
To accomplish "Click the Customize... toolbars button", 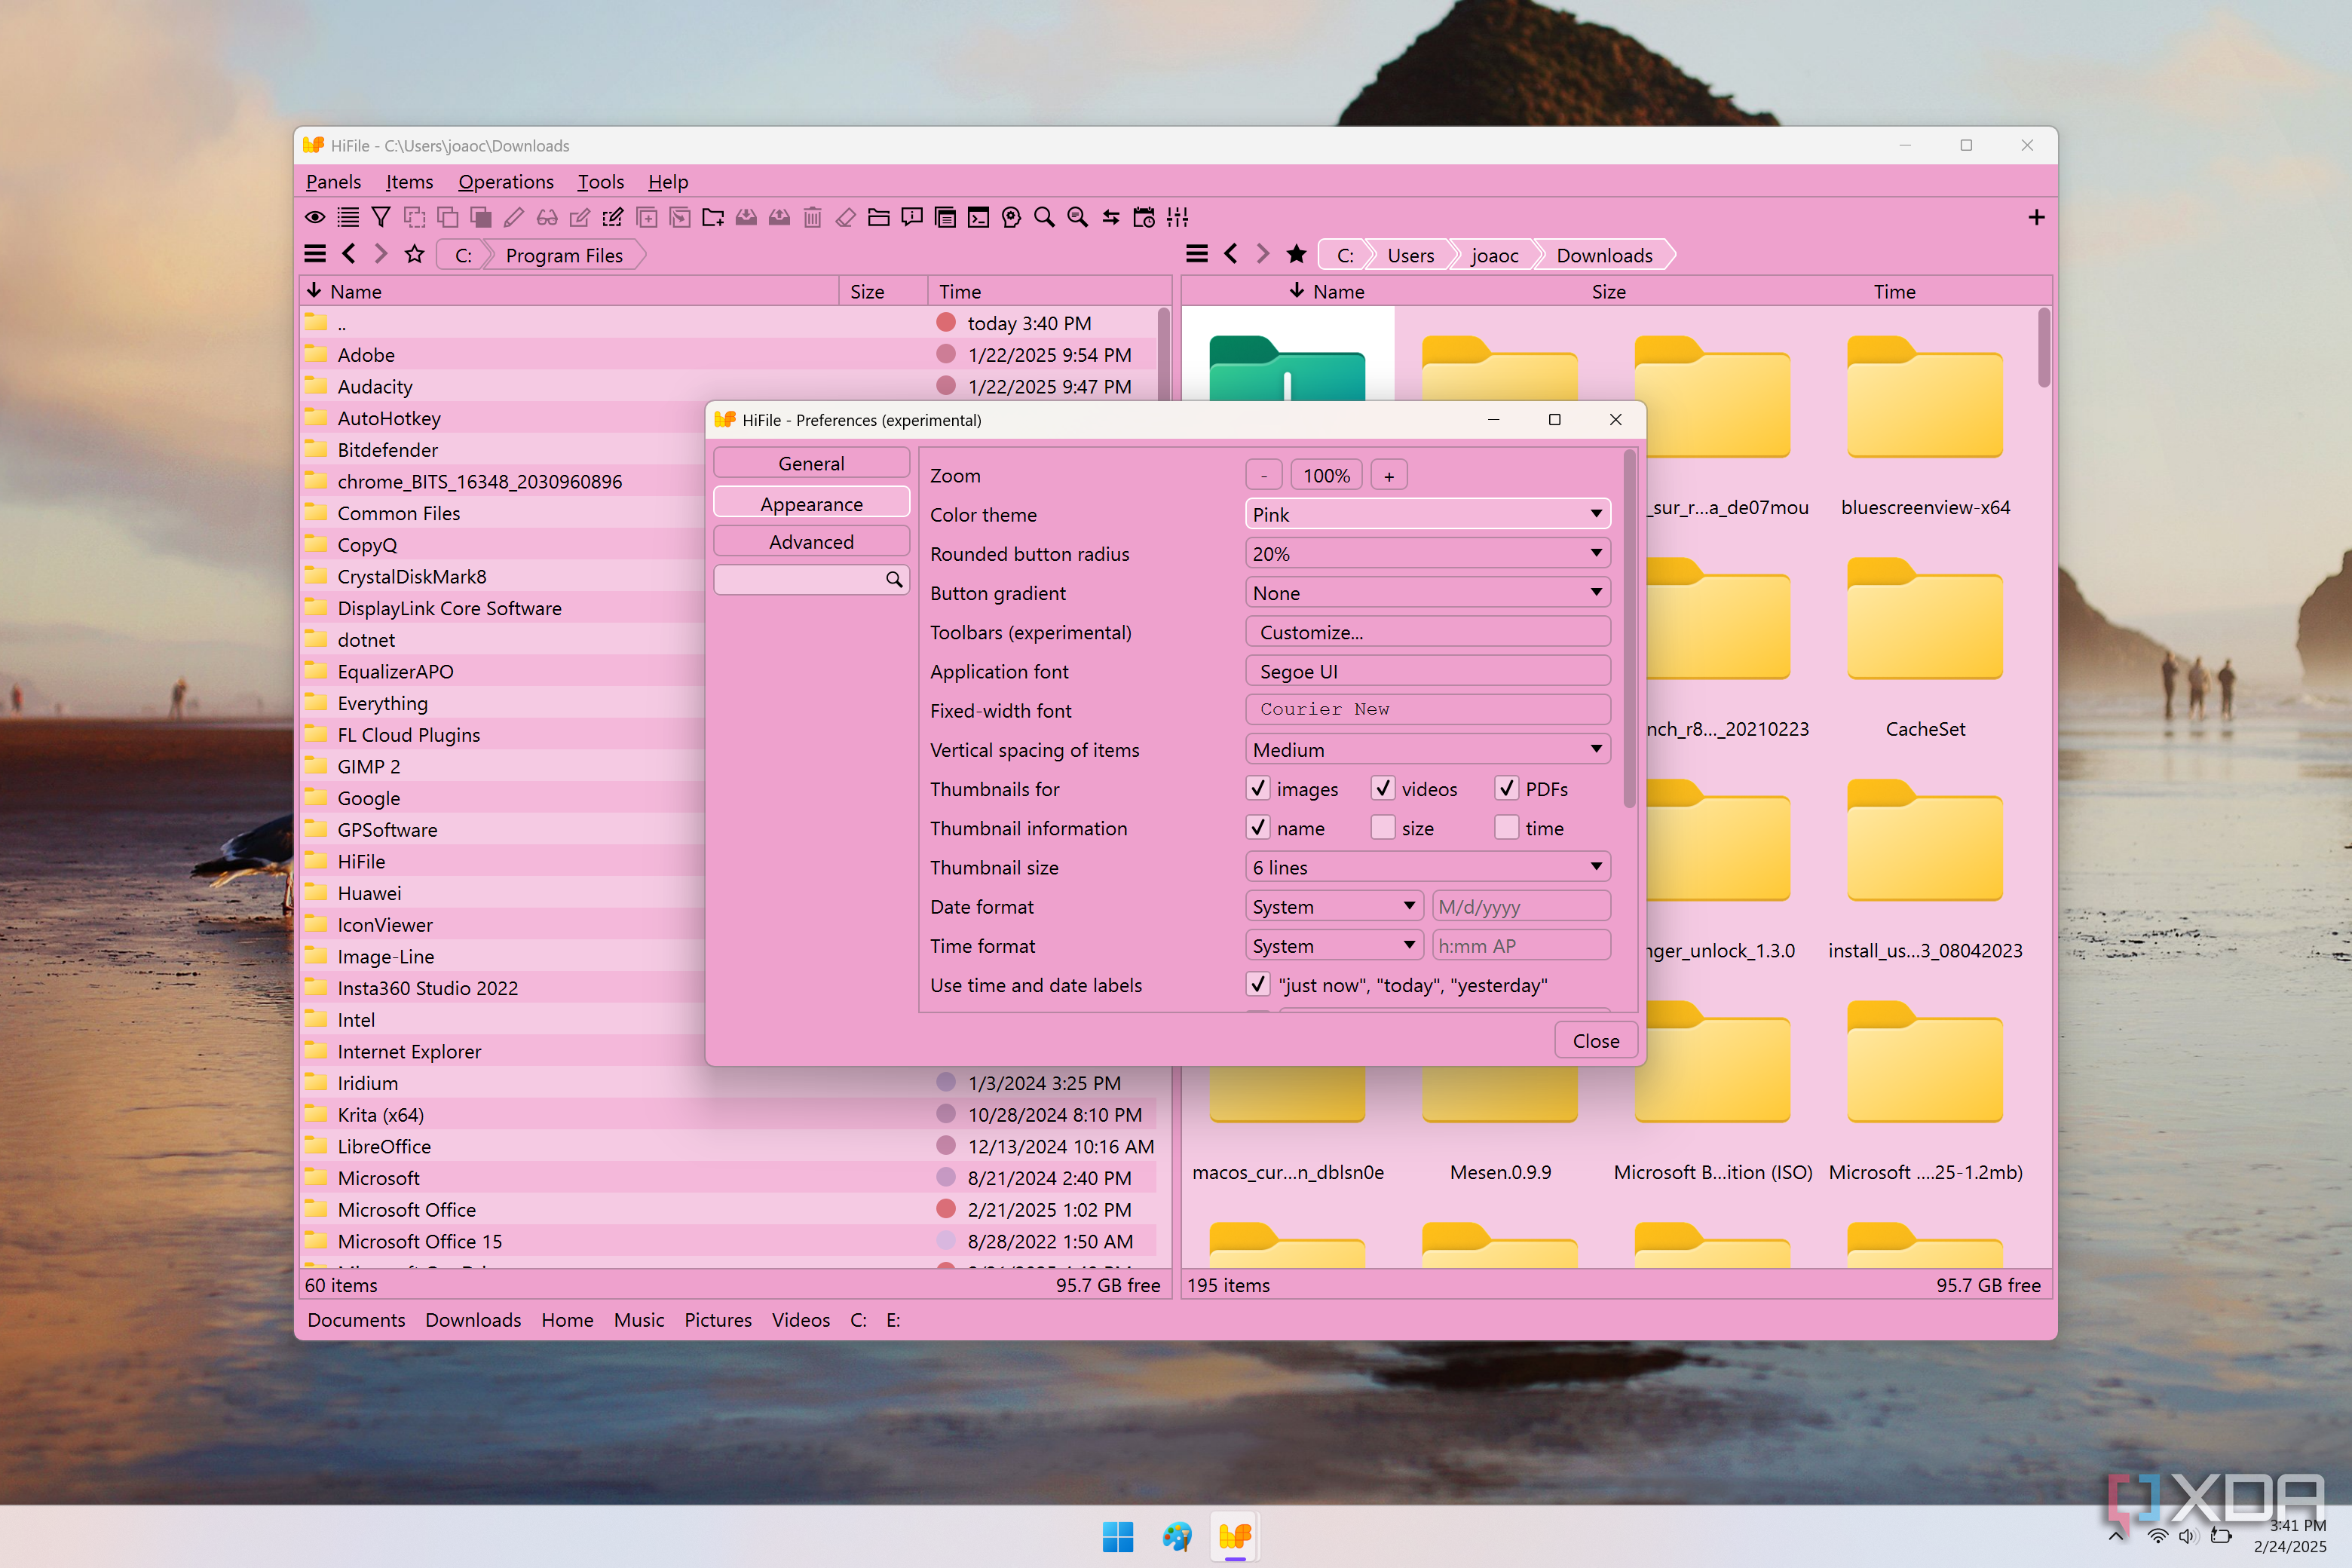I will [x=1427, y=632].
